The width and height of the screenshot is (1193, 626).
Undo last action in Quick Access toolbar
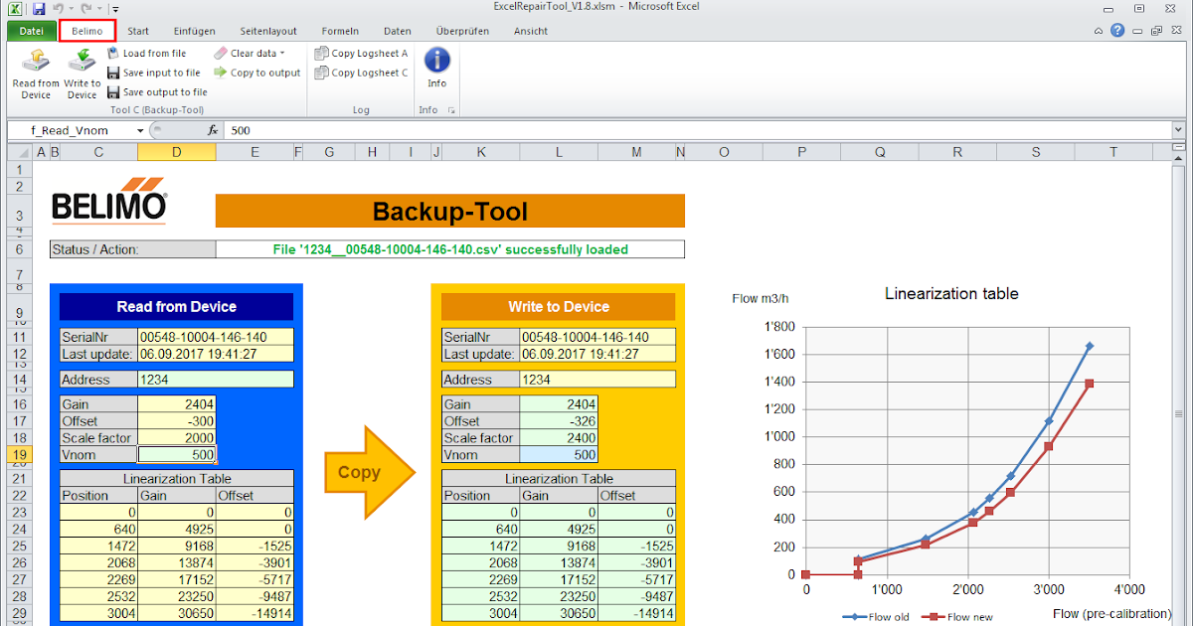pos(58,8)
